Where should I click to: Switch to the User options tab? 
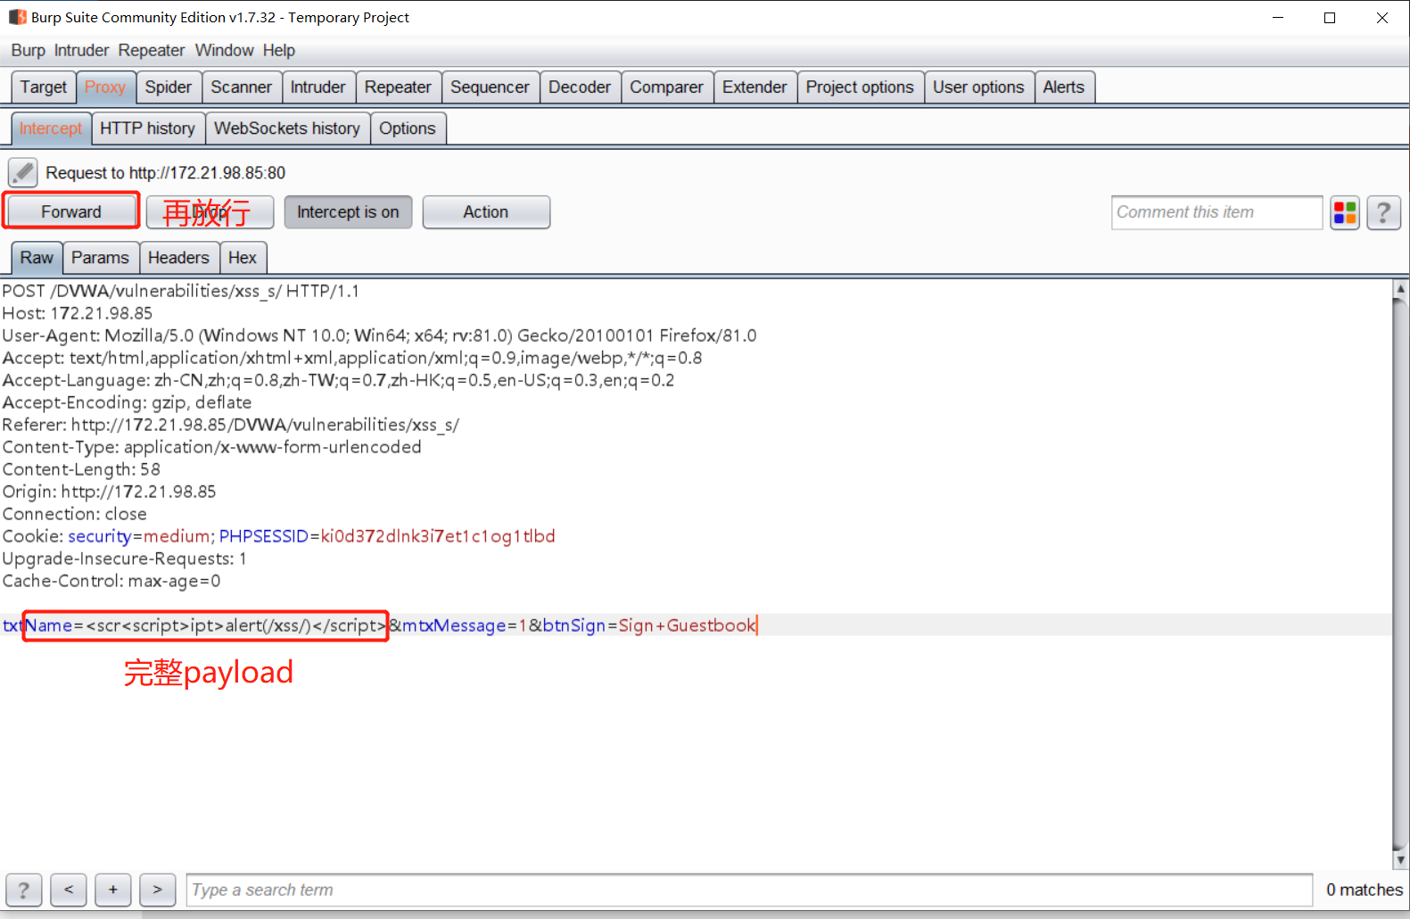[x=978, y=87]
